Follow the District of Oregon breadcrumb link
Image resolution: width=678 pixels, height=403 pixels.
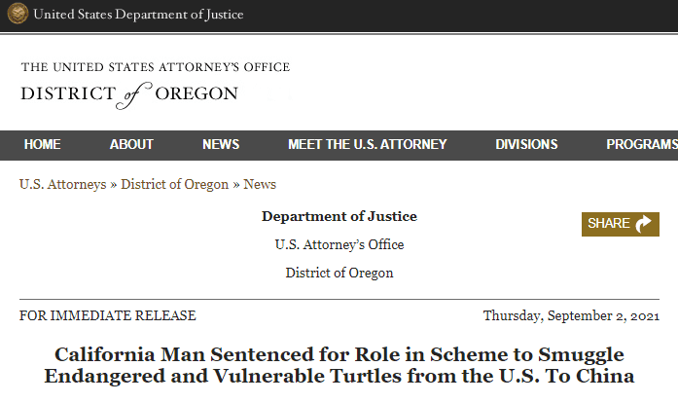175,184
